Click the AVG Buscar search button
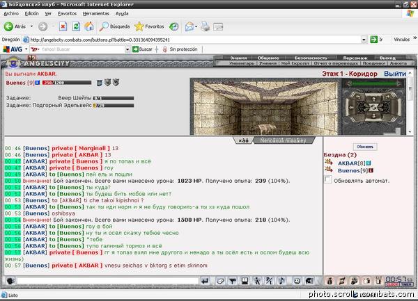Image resolution: width=418 pixels, height=301 pixels. click(x=142, y=49)
